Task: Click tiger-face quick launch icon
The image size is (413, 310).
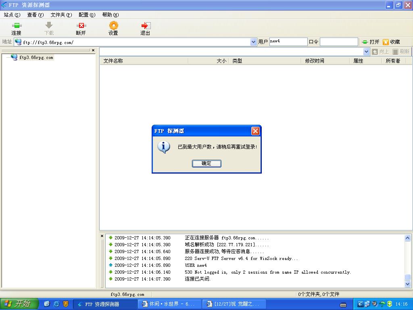Action: [x=66, y=304]
